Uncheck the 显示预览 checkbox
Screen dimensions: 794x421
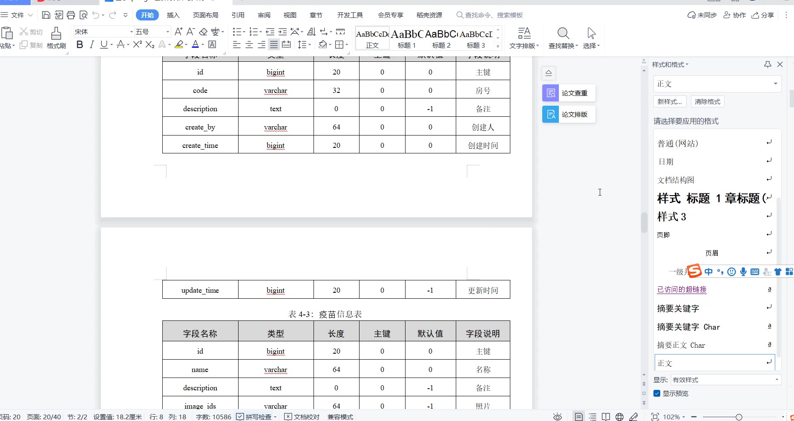coord(657,393)
